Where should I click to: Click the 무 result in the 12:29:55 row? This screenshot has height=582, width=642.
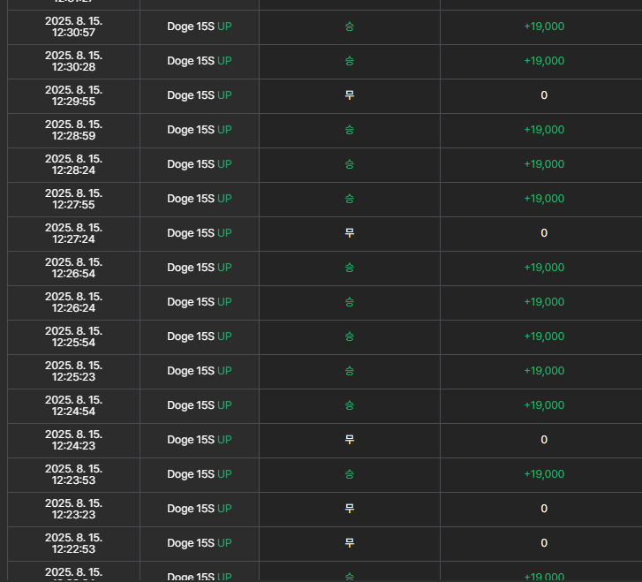click(349, 95)
